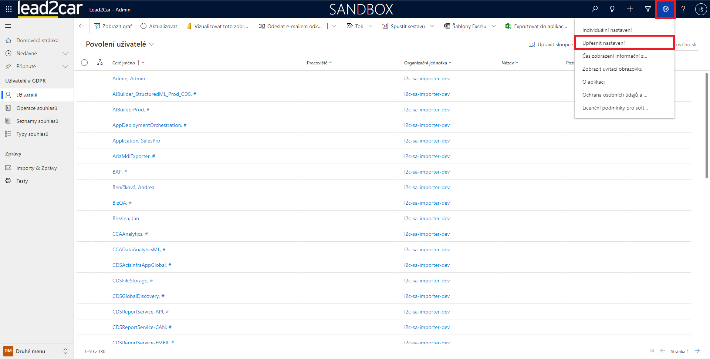Click the Aktualizovat refresh button
The image size is (710, 359).
159,26
